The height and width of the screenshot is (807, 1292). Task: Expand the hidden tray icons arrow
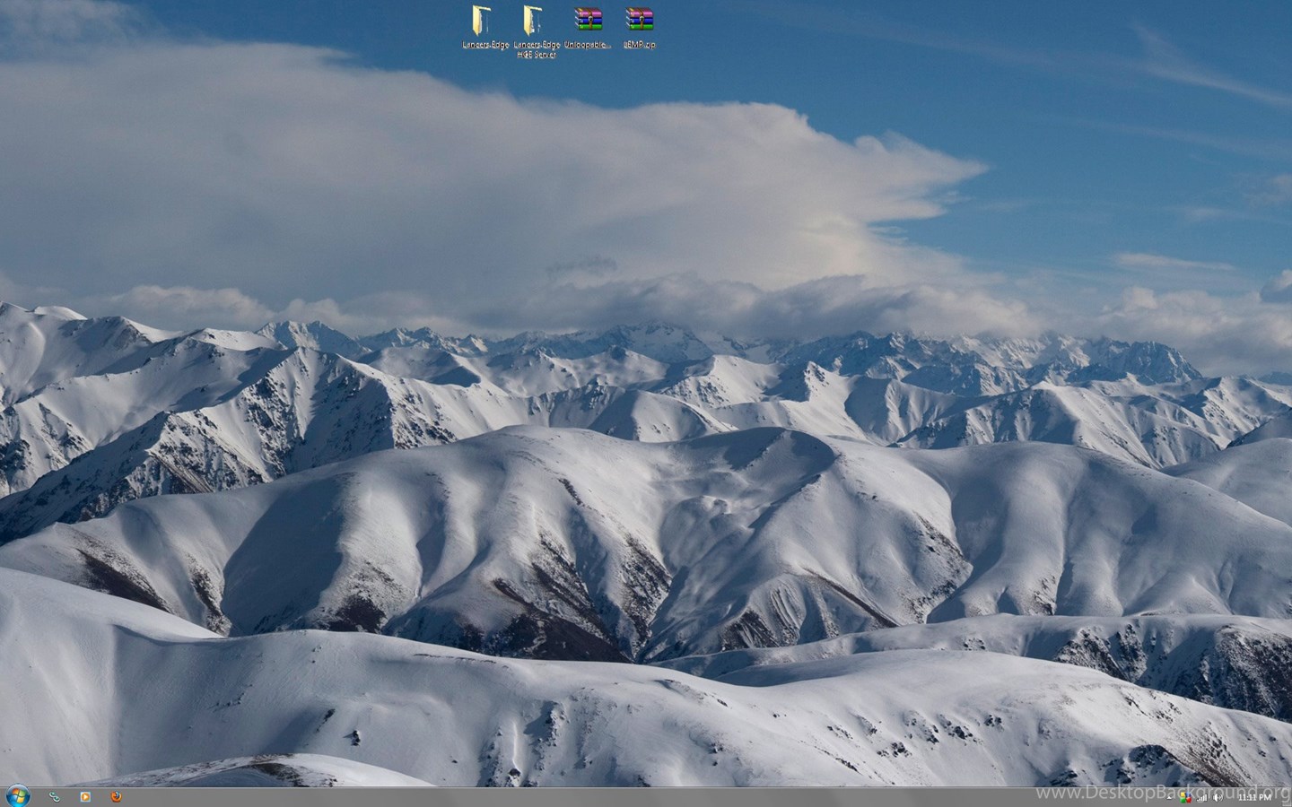(x=1171, y=797)
